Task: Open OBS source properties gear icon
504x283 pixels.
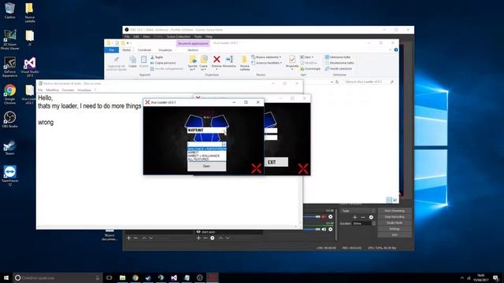Action: pos(212,238)
